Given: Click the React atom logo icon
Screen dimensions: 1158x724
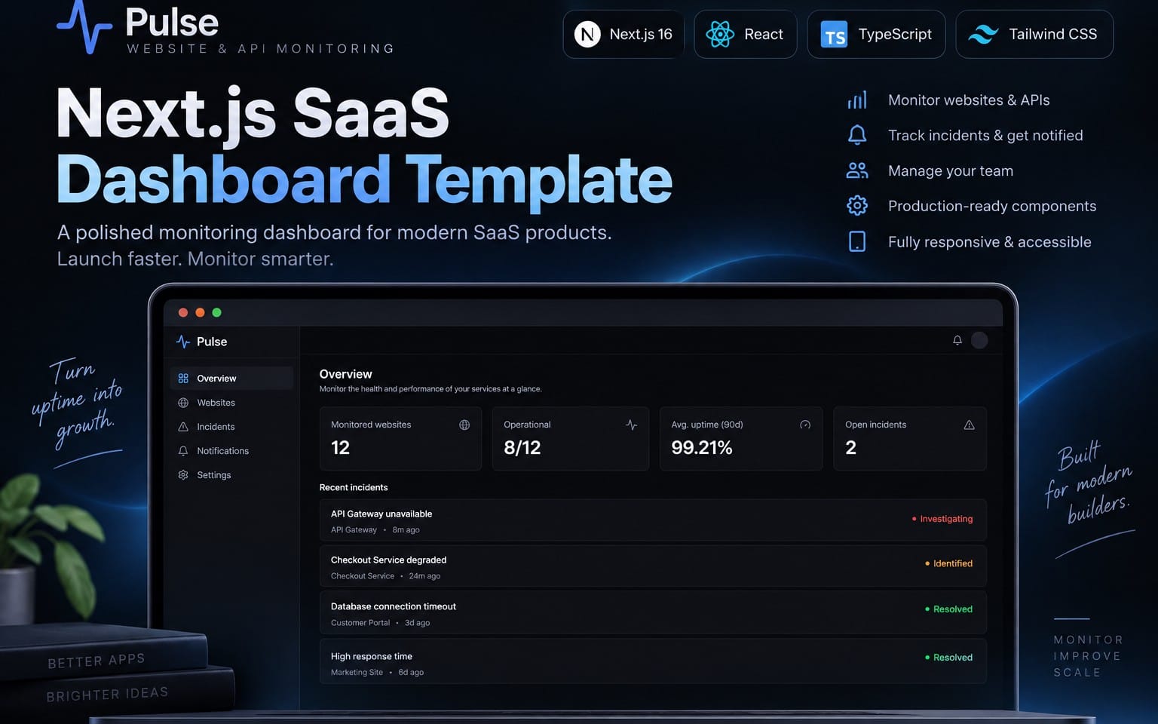Looking at the screenshot, I should tap(720, 34).
